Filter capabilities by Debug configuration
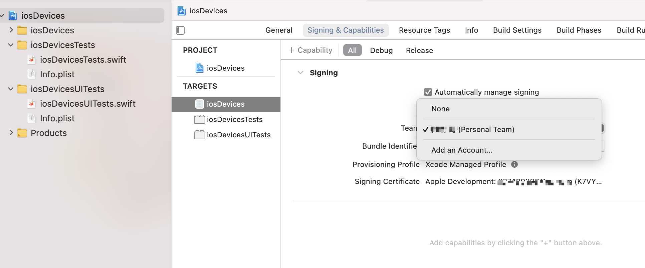Image resolution: width=645 pixels, height=268 pixels. 381,50
